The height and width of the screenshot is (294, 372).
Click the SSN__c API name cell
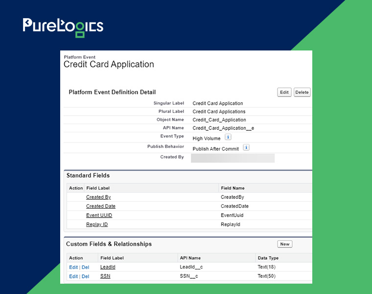point(189,276)
